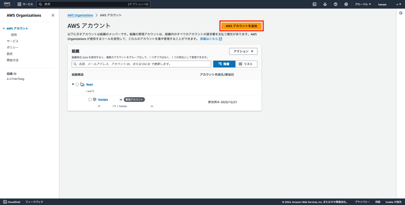This screenshot has height=205, width=405.
Task: Click the r-pa13 root ID text
Action: [90, 91]
